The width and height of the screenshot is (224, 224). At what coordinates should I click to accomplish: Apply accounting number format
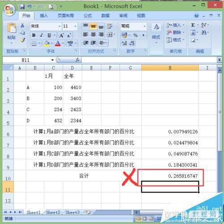(124, 35)
